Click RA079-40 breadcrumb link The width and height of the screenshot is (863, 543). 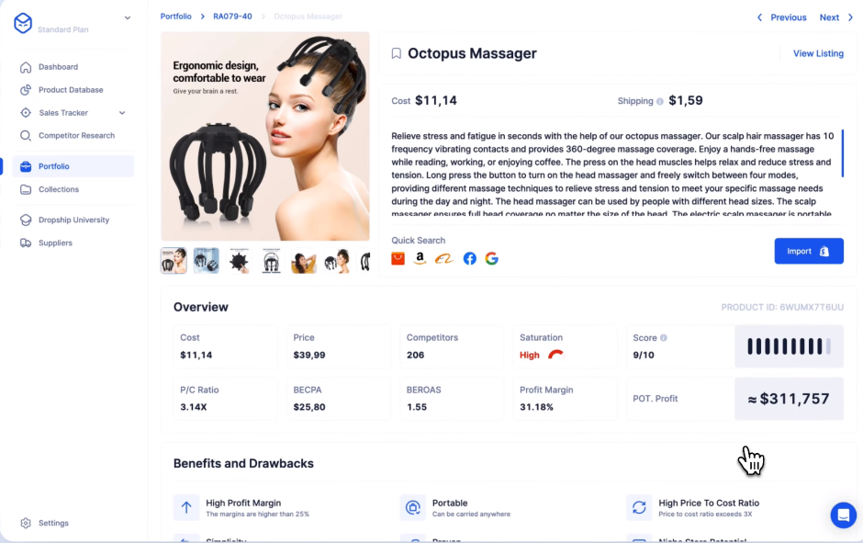tap(232, 17)
